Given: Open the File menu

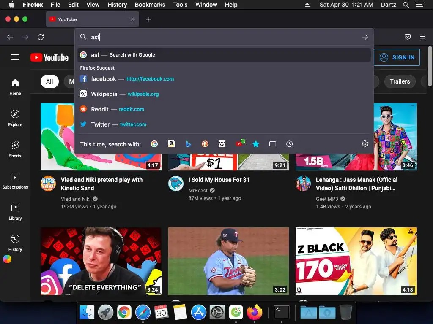Looking at the screenshot, I should point(55,5).
